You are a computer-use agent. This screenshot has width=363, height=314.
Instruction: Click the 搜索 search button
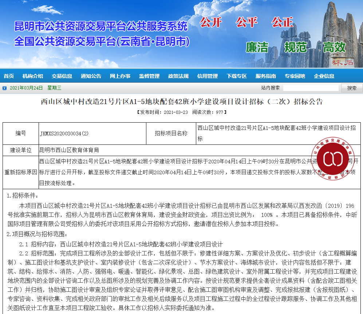352,88
